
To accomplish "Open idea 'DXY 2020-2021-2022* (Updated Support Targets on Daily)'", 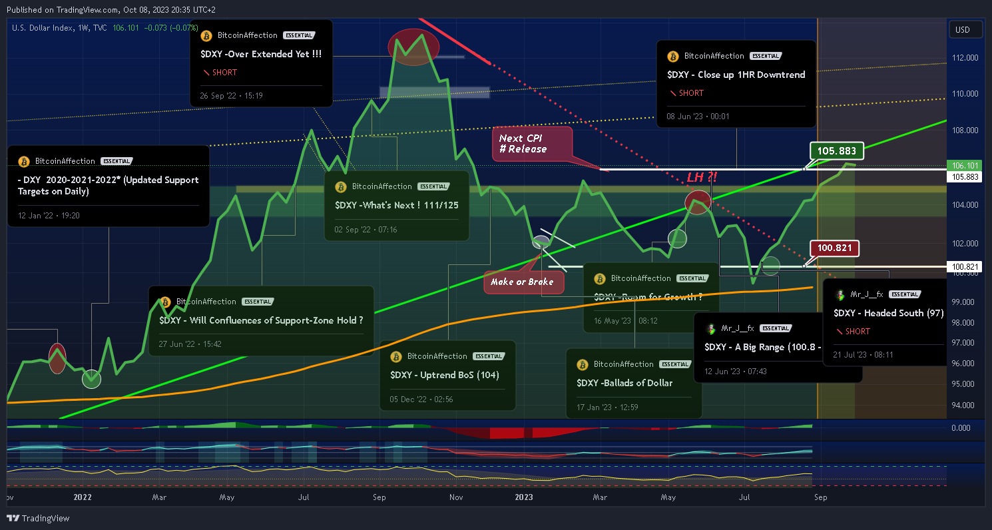I will (x=108, y=186).
